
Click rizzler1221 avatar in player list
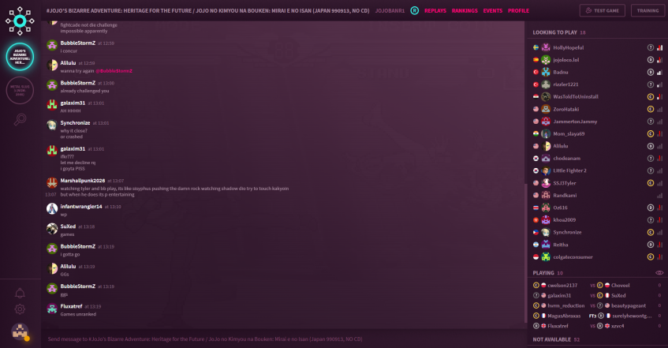pos(546,84)
